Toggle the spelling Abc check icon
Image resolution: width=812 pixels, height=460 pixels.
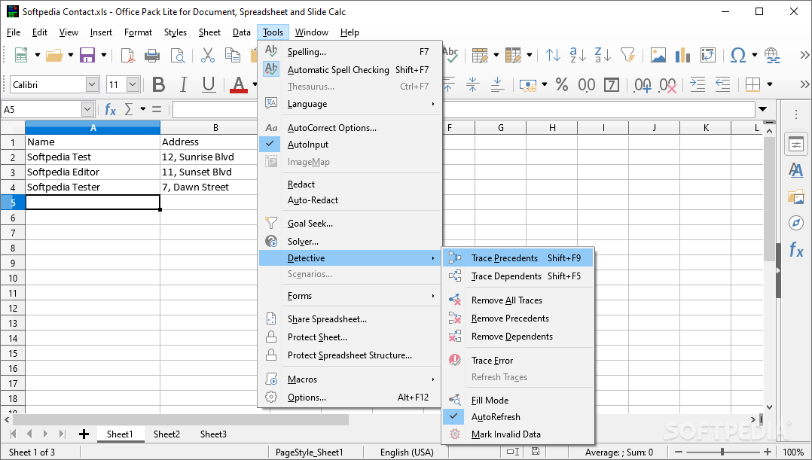tap(450, 55)
